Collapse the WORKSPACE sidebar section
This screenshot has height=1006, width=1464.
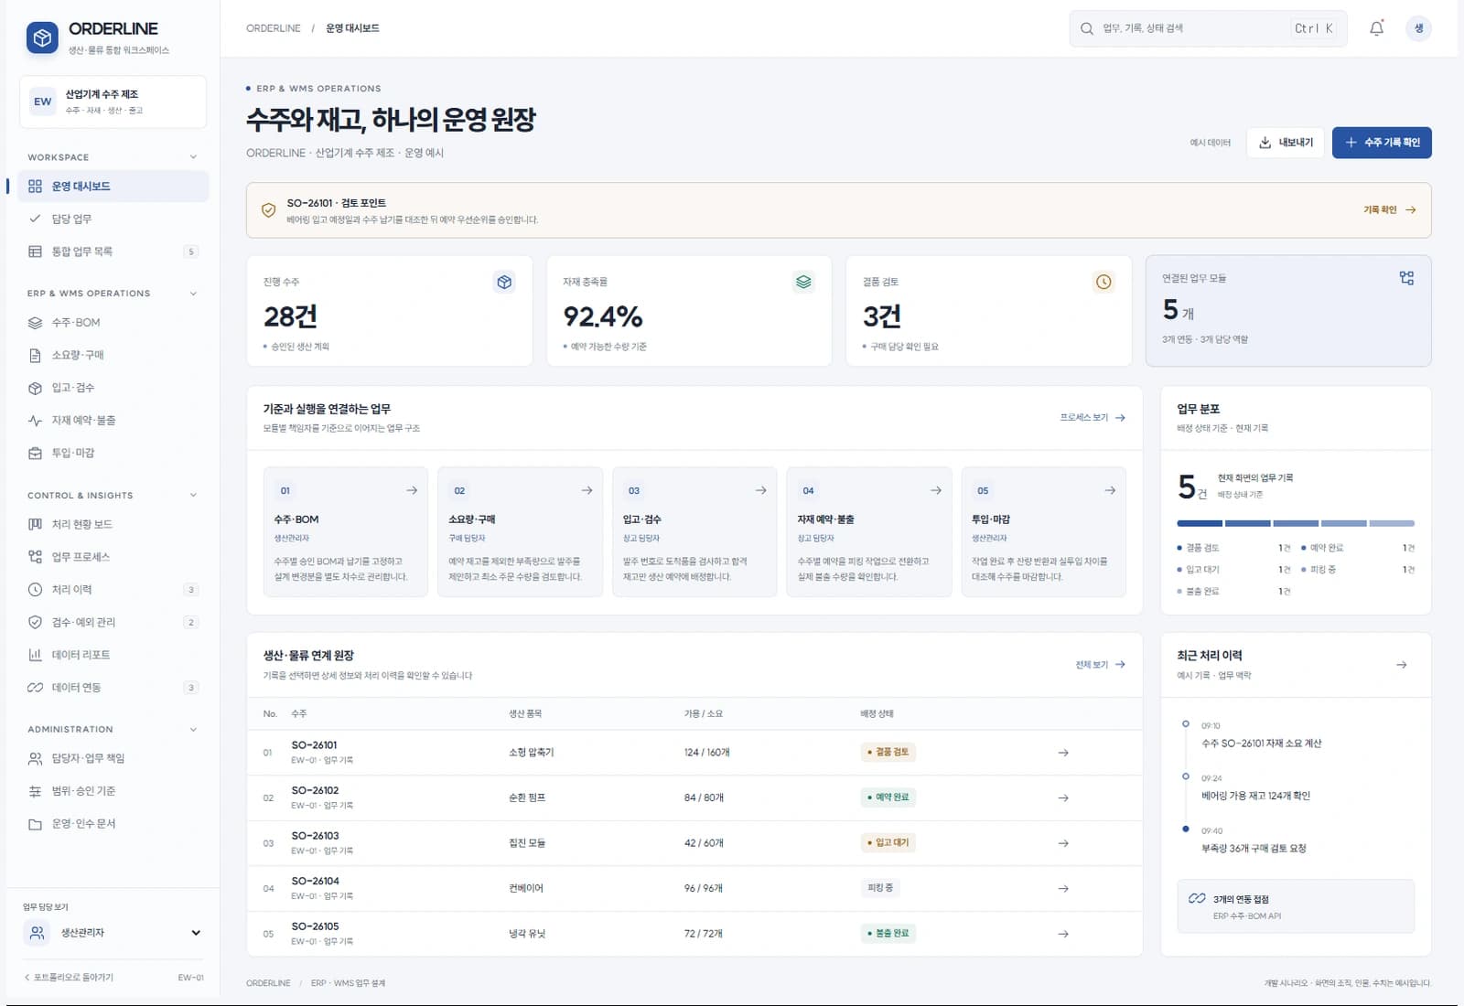(193, 157)
